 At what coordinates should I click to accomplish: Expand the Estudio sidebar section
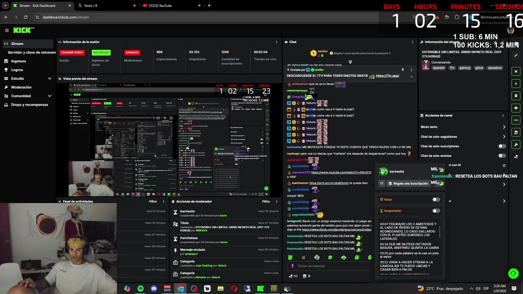49,78
